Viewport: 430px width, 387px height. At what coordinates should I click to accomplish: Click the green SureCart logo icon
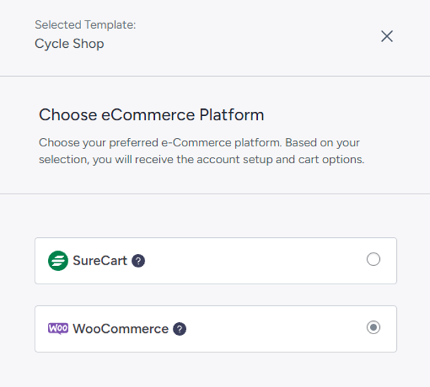click(x=58, y=260)
